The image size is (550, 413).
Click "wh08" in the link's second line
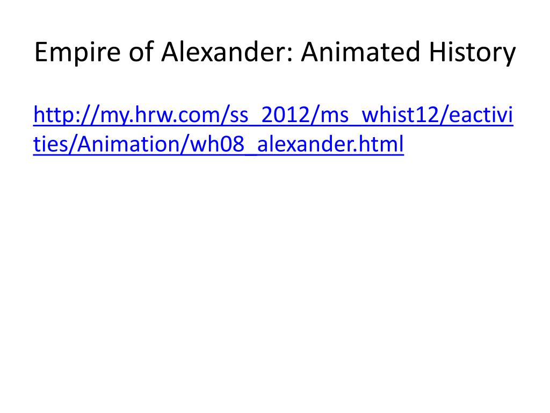pos(217,144)
